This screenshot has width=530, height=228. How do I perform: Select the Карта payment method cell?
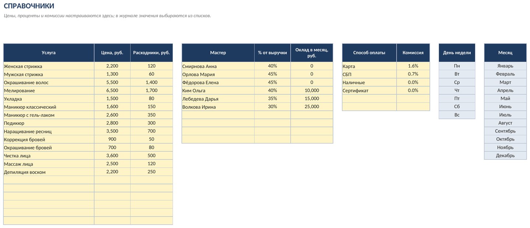[x=370, y=66]
